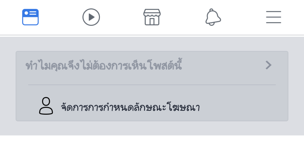
Task: Click the white area below the grey section
Action: 152,139
